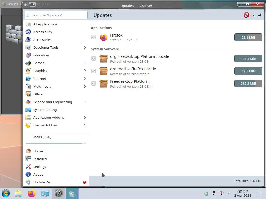Click the org.freedesktop.Platform.Locale package icon
The height and width of the screenshot is (199, 266).
(103, 59)
